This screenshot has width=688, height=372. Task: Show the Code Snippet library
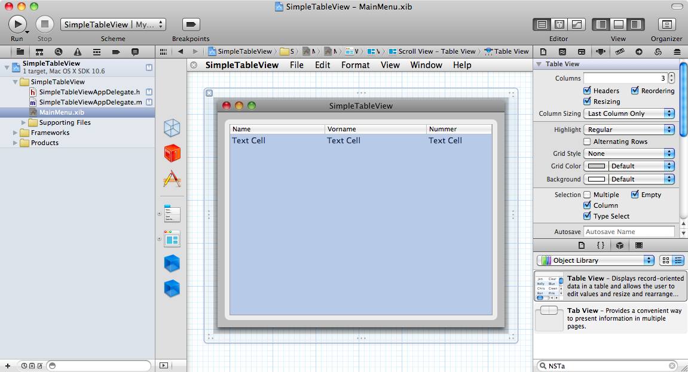601,245
